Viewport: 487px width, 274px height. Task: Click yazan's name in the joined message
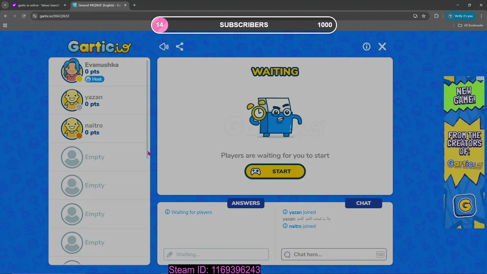tap(295, 212)
